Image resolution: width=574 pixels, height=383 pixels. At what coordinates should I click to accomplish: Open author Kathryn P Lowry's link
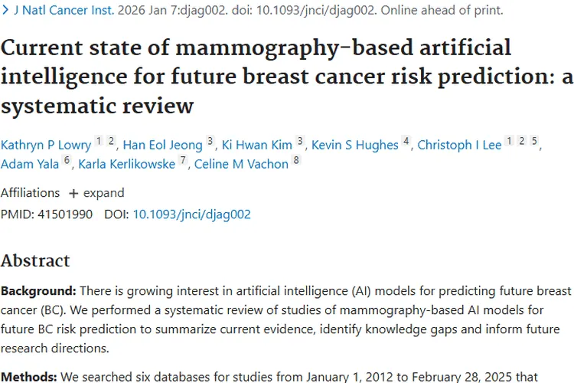[x=46, y=145]
